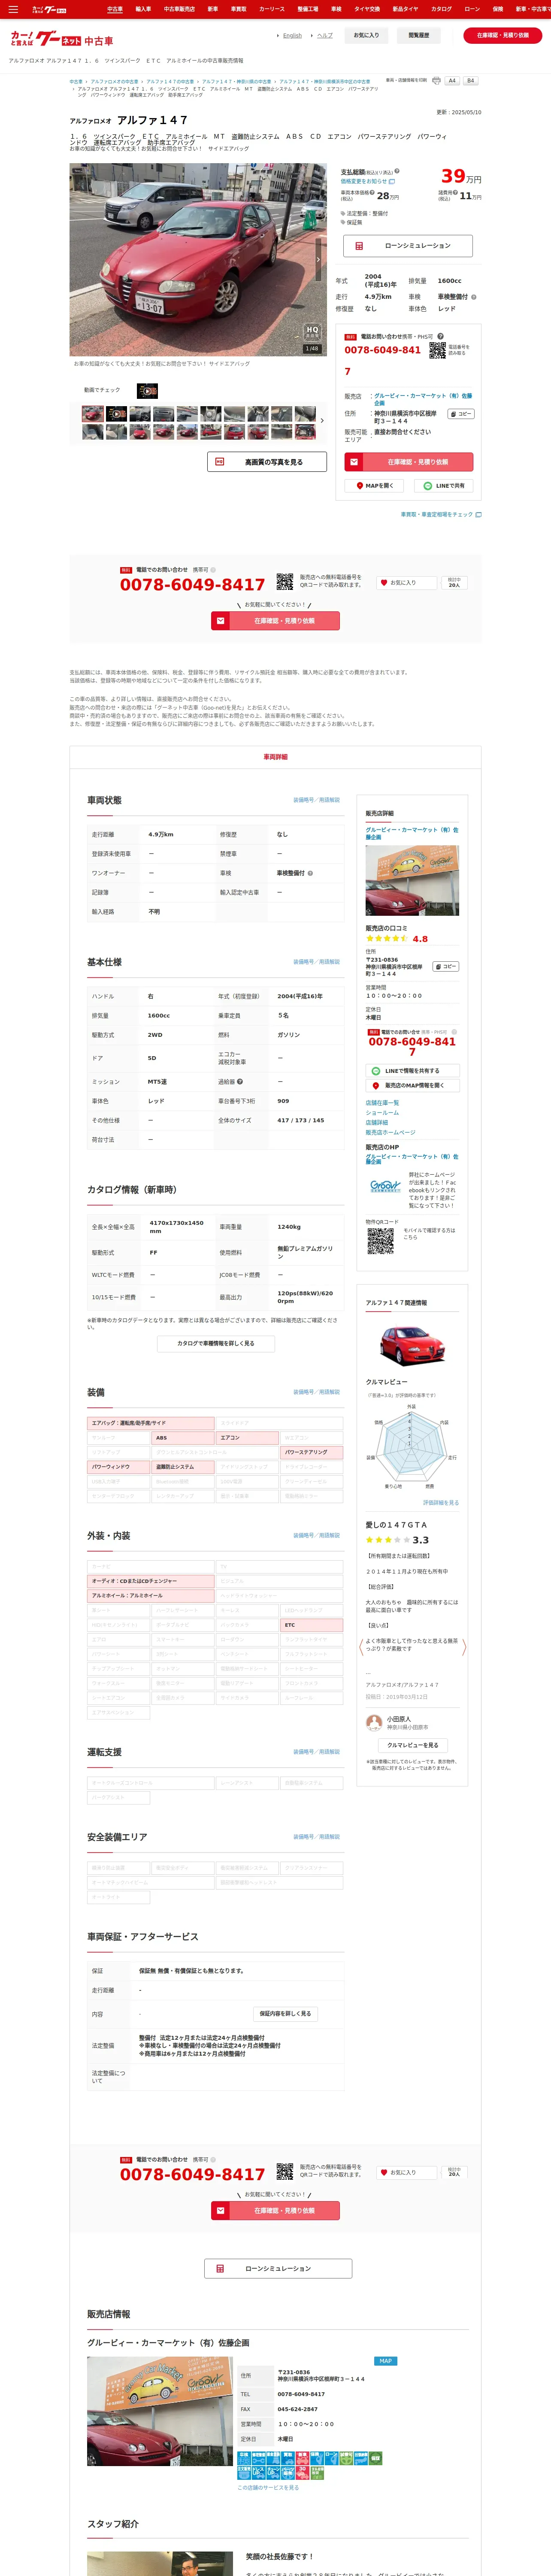
Task: Open 装備略号/用語解説 link in 車両状態 section
Action: pyautogui.click(x=316, y=800)
